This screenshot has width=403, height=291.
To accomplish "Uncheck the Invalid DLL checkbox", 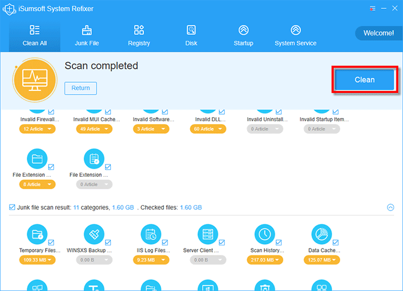I will (222, 112).
